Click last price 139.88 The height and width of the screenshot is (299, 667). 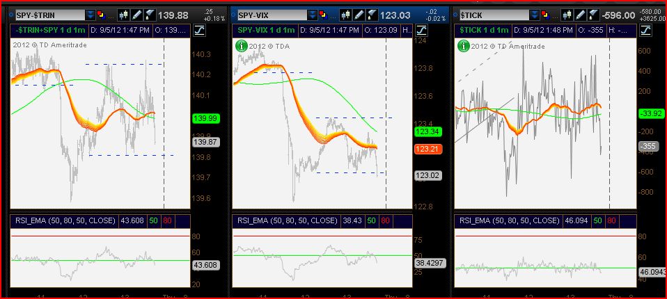point(173,15)
